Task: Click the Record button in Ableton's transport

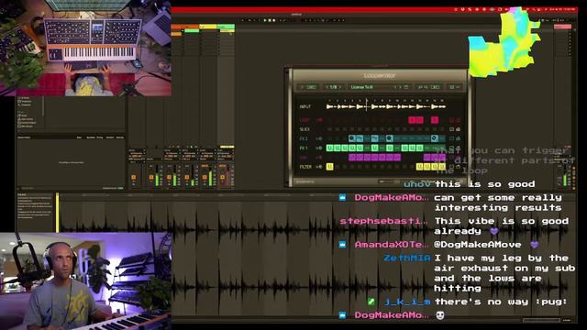Action: click(x=274, y=20)
